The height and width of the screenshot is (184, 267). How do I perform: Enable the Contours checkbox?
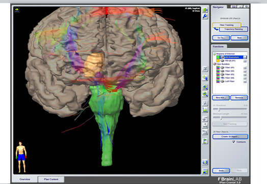pyautogui.click(x=234, y=142)
